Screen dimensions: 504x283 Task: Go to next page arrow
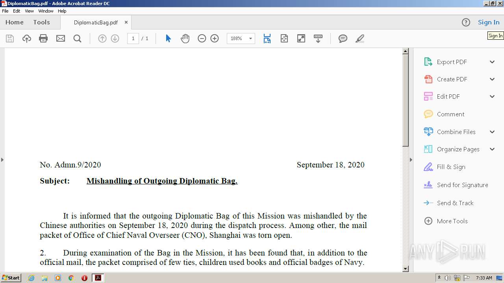coord(115,39)
